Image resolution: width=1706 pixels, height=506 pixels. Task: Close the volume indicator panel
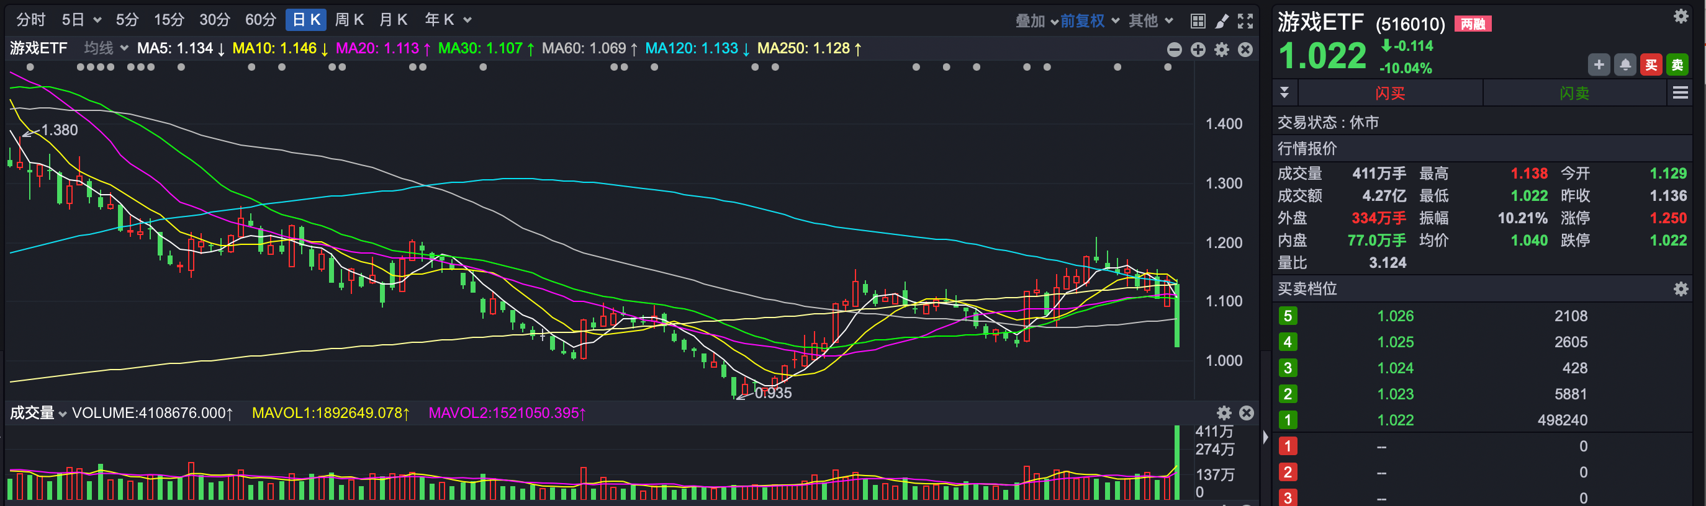(1247, 414)
